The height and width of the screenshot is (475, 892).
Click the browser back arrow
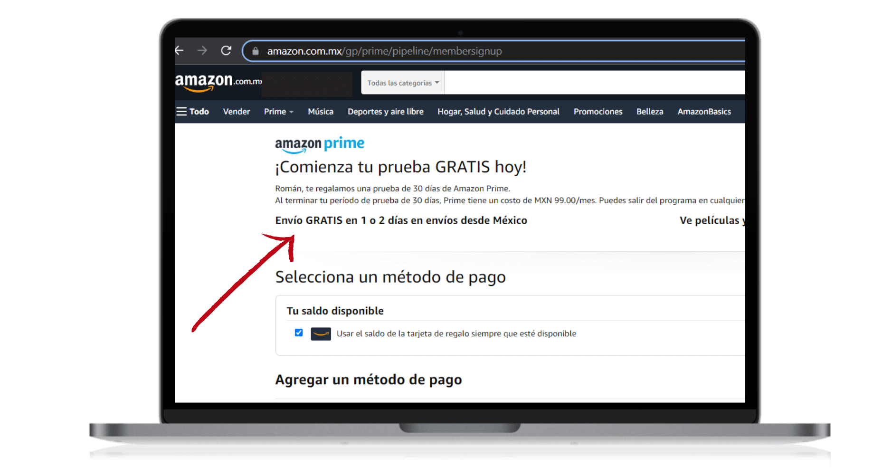(x=179, y=50)
